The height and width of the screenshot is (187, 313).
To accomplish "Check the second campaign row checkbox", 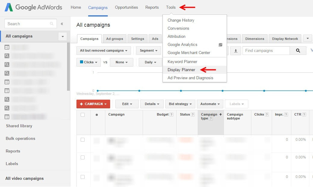I will tap(83, 157).
